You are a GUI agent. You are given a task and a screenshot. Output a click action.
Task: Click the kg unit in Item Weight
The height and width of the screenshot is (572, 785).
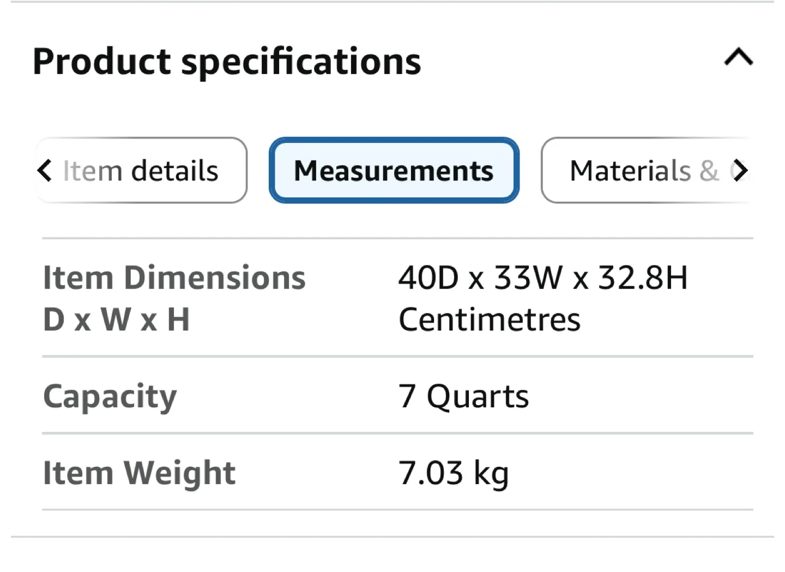click(x=491, y=474)
